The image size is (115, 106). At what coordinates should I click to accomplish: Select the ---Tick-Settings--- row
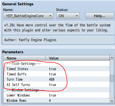pos(57,64)
